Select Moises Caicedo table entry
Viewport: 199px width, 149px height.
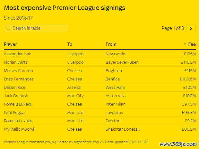tap(100, 70)
